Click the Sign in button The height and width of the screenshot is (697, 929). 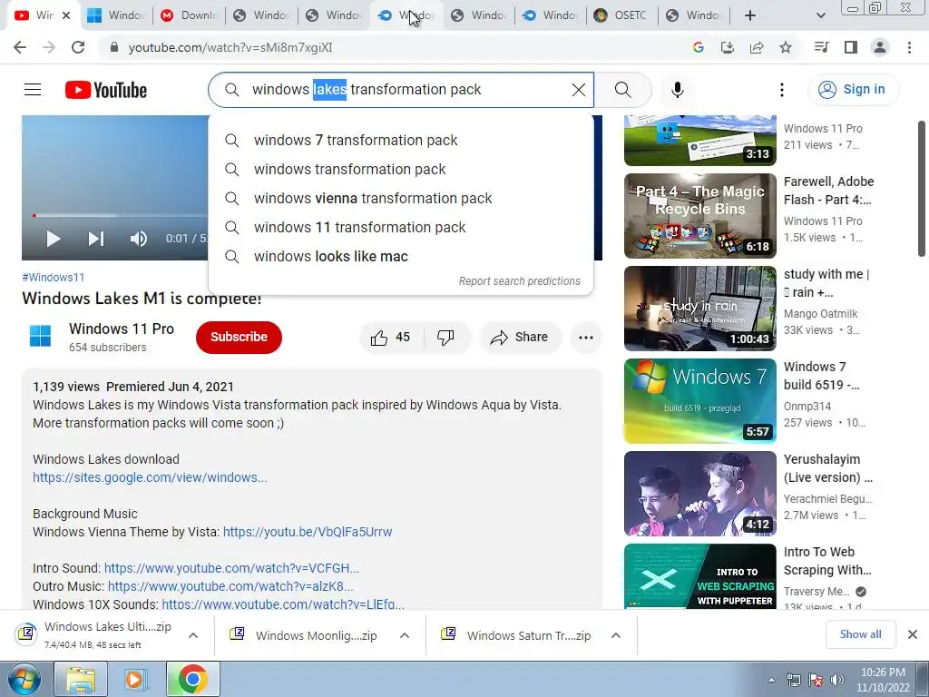click(x=852, y=90)
